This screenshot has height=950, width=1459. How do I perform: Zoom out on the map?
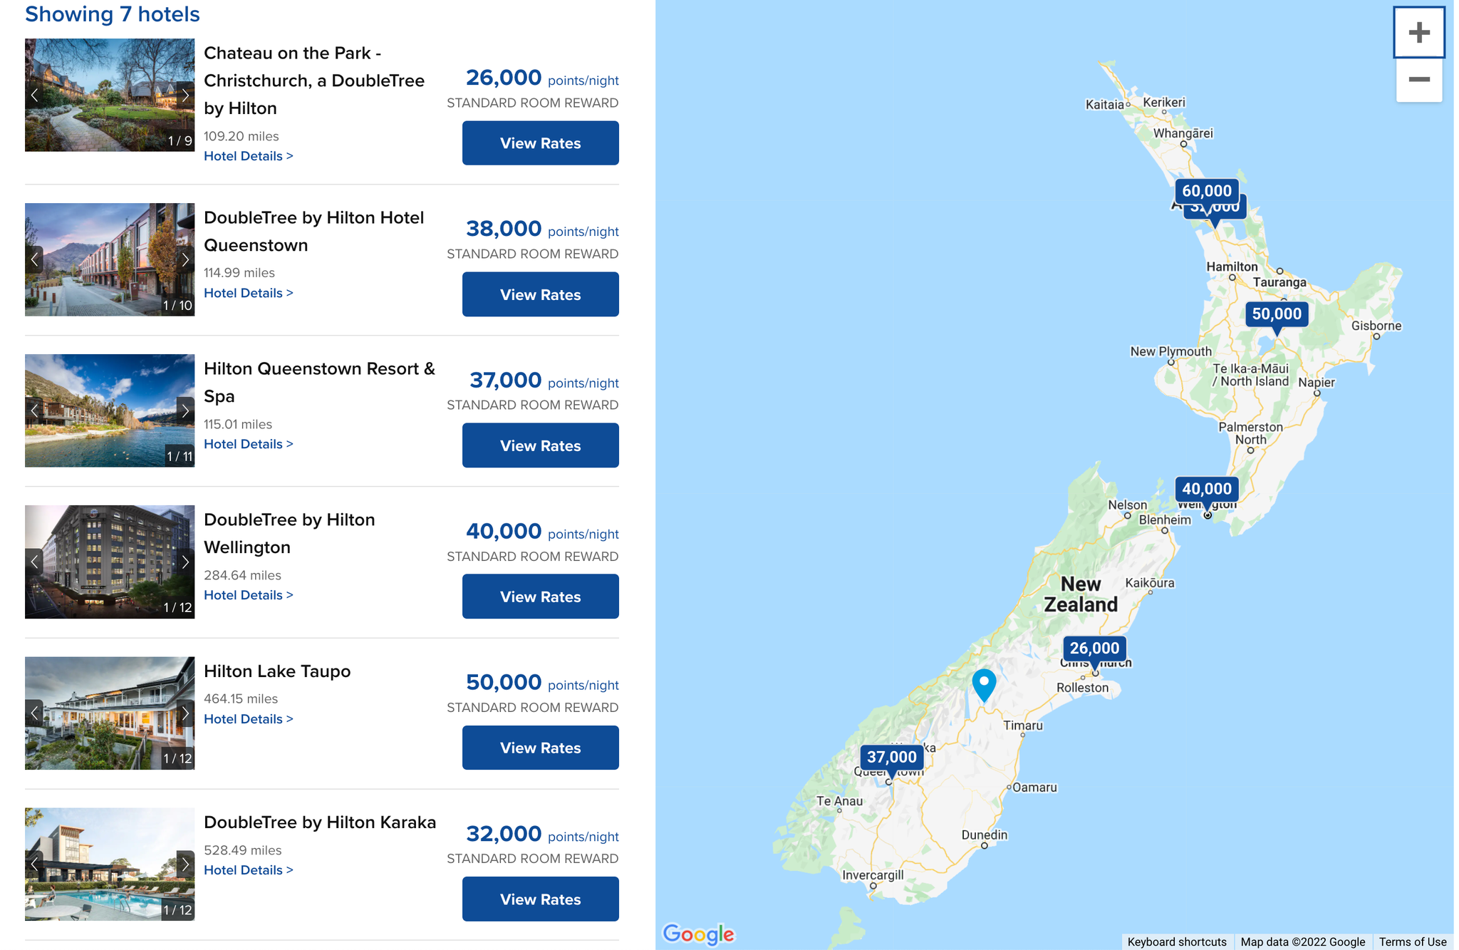(x=1418, y=80)
